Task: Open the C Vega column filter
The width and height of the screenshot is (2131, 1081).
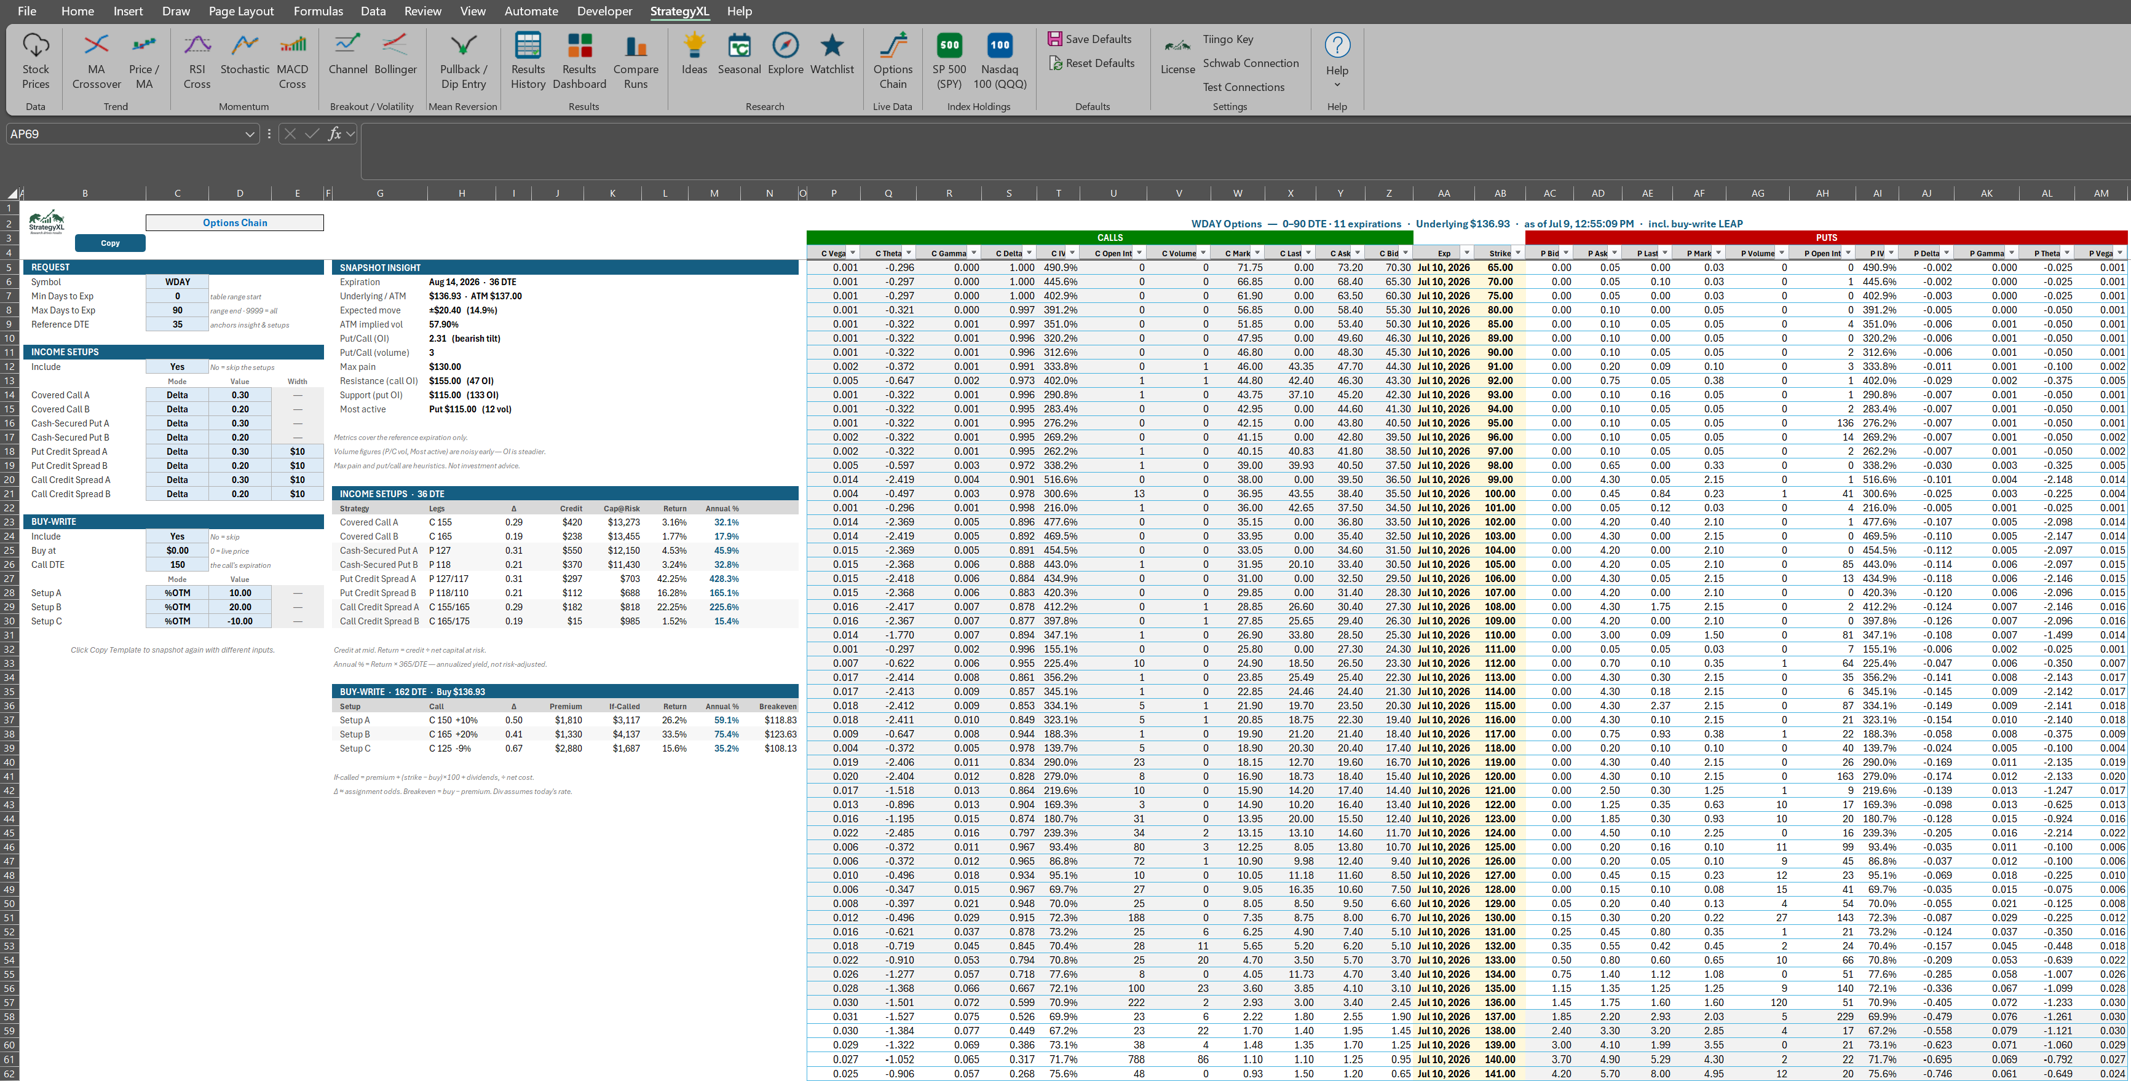Action: pos(853,253)
